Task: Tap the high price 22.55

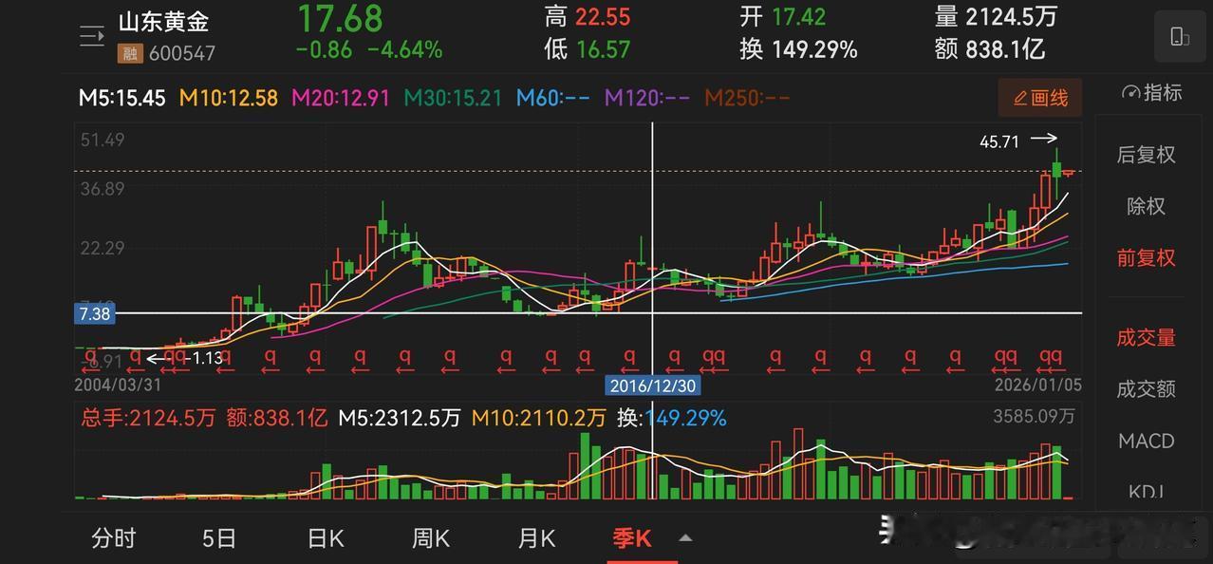Action: coord(603,17)
